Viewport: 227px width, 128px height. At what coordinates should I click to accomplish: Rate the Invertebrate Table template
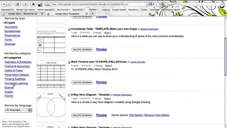107,33
